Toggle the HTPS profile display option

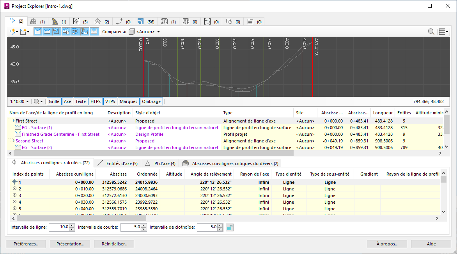[x=96, y=101]
